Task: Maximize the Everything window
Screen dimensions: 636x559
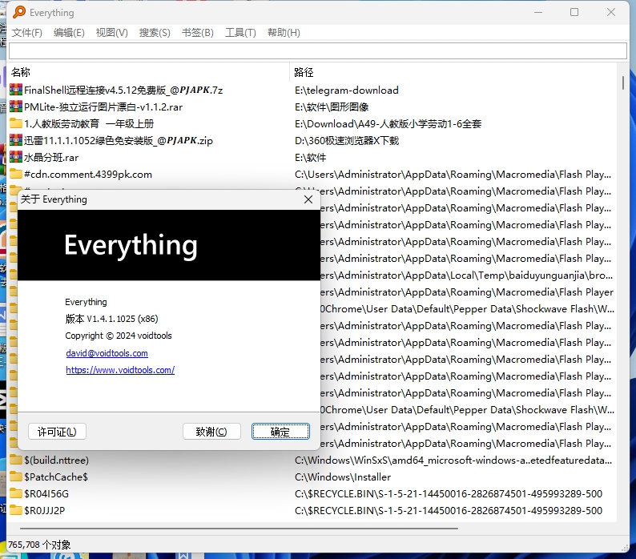Action: point(574,12)
